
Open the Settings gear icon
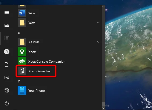coord(7,90)
